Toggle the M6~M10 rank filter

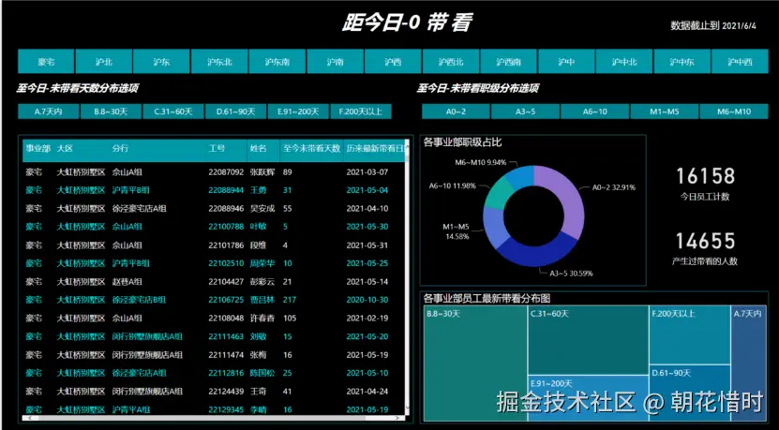[734, 111]
